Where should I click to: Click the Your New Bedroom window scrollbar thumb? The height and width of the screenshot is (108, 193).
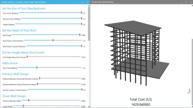192,72
